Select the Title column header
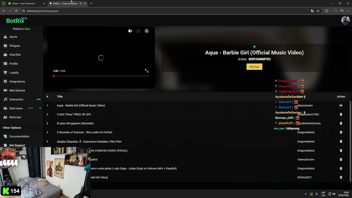This screenshot has height=198, width=352. (x=60, y=97)
